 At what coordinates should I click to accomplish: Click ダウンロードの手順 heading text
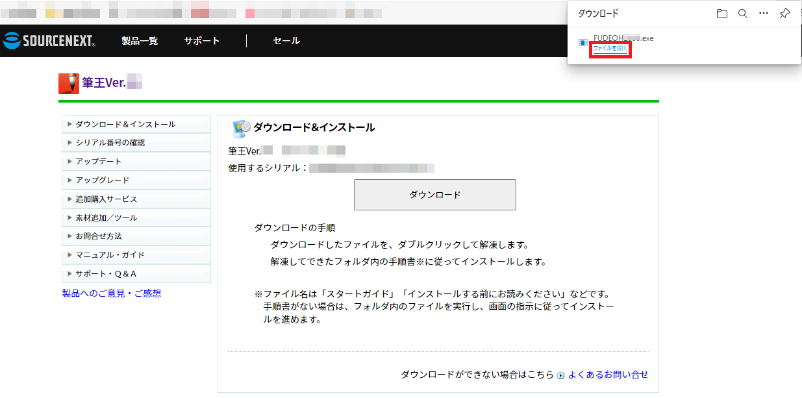point(295,228)
